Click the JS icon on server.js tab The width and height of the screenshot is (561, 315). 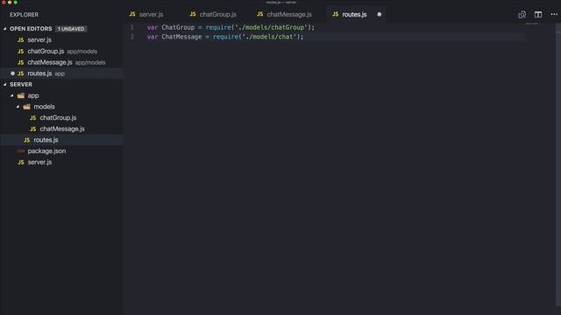[x=132, y=14]
